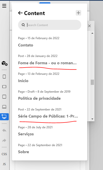Open the JS editor button
Screen dimensions: 103x170
tap(4, 164)
